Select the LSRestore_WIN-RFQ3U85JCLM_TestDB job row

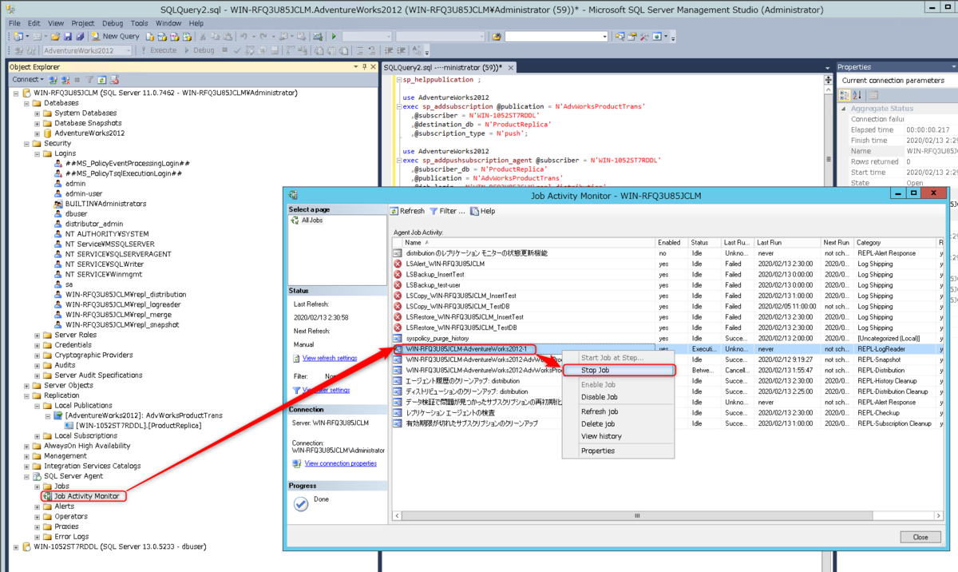[x=667, y=328]
